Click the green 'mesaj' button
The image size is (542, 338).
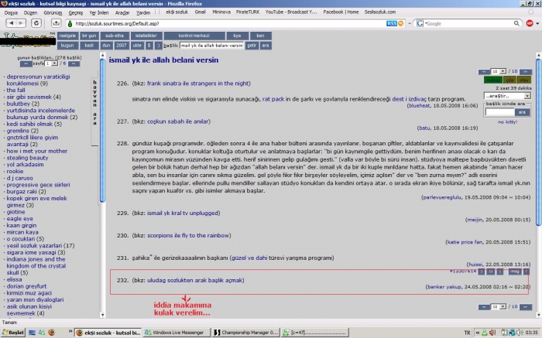click(x=492, y=80)
